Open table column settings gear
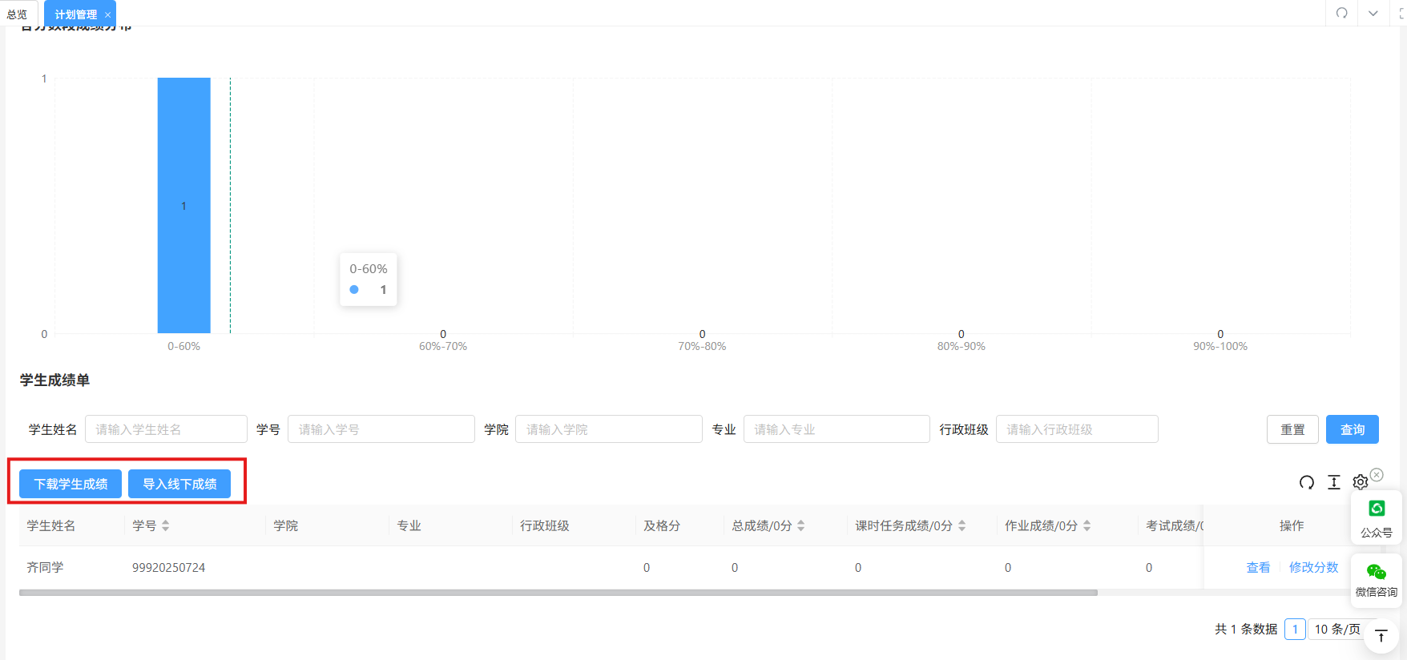 pyautogui.click(x=1360, y=482)
